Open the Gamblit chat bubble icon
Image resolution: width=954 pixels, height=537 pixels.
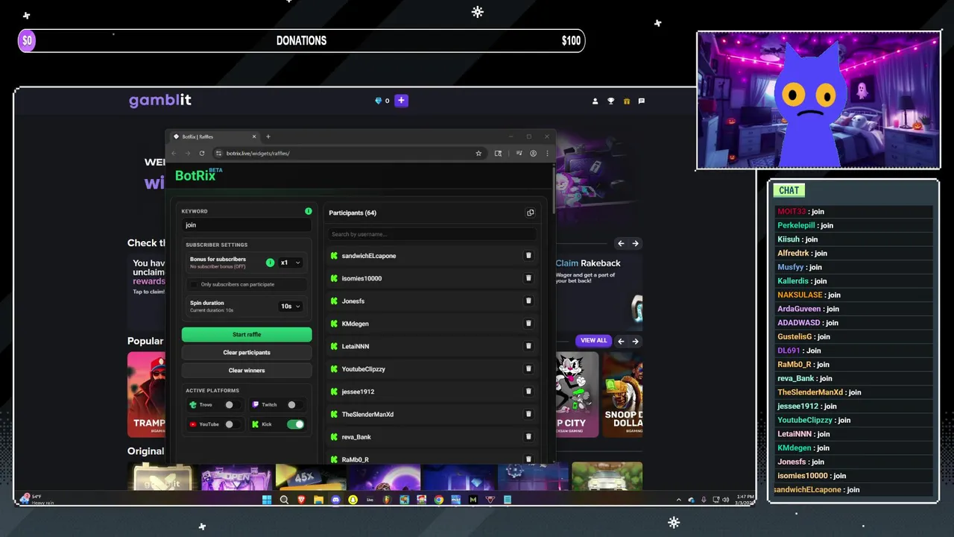[642, 101]
